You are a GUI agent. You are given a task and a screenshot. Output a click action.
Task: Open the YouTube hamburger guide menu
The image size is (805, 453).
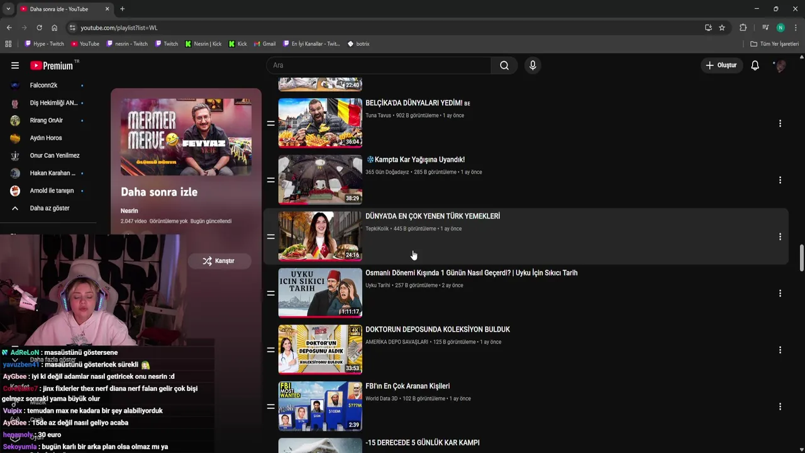coord(15,65)
